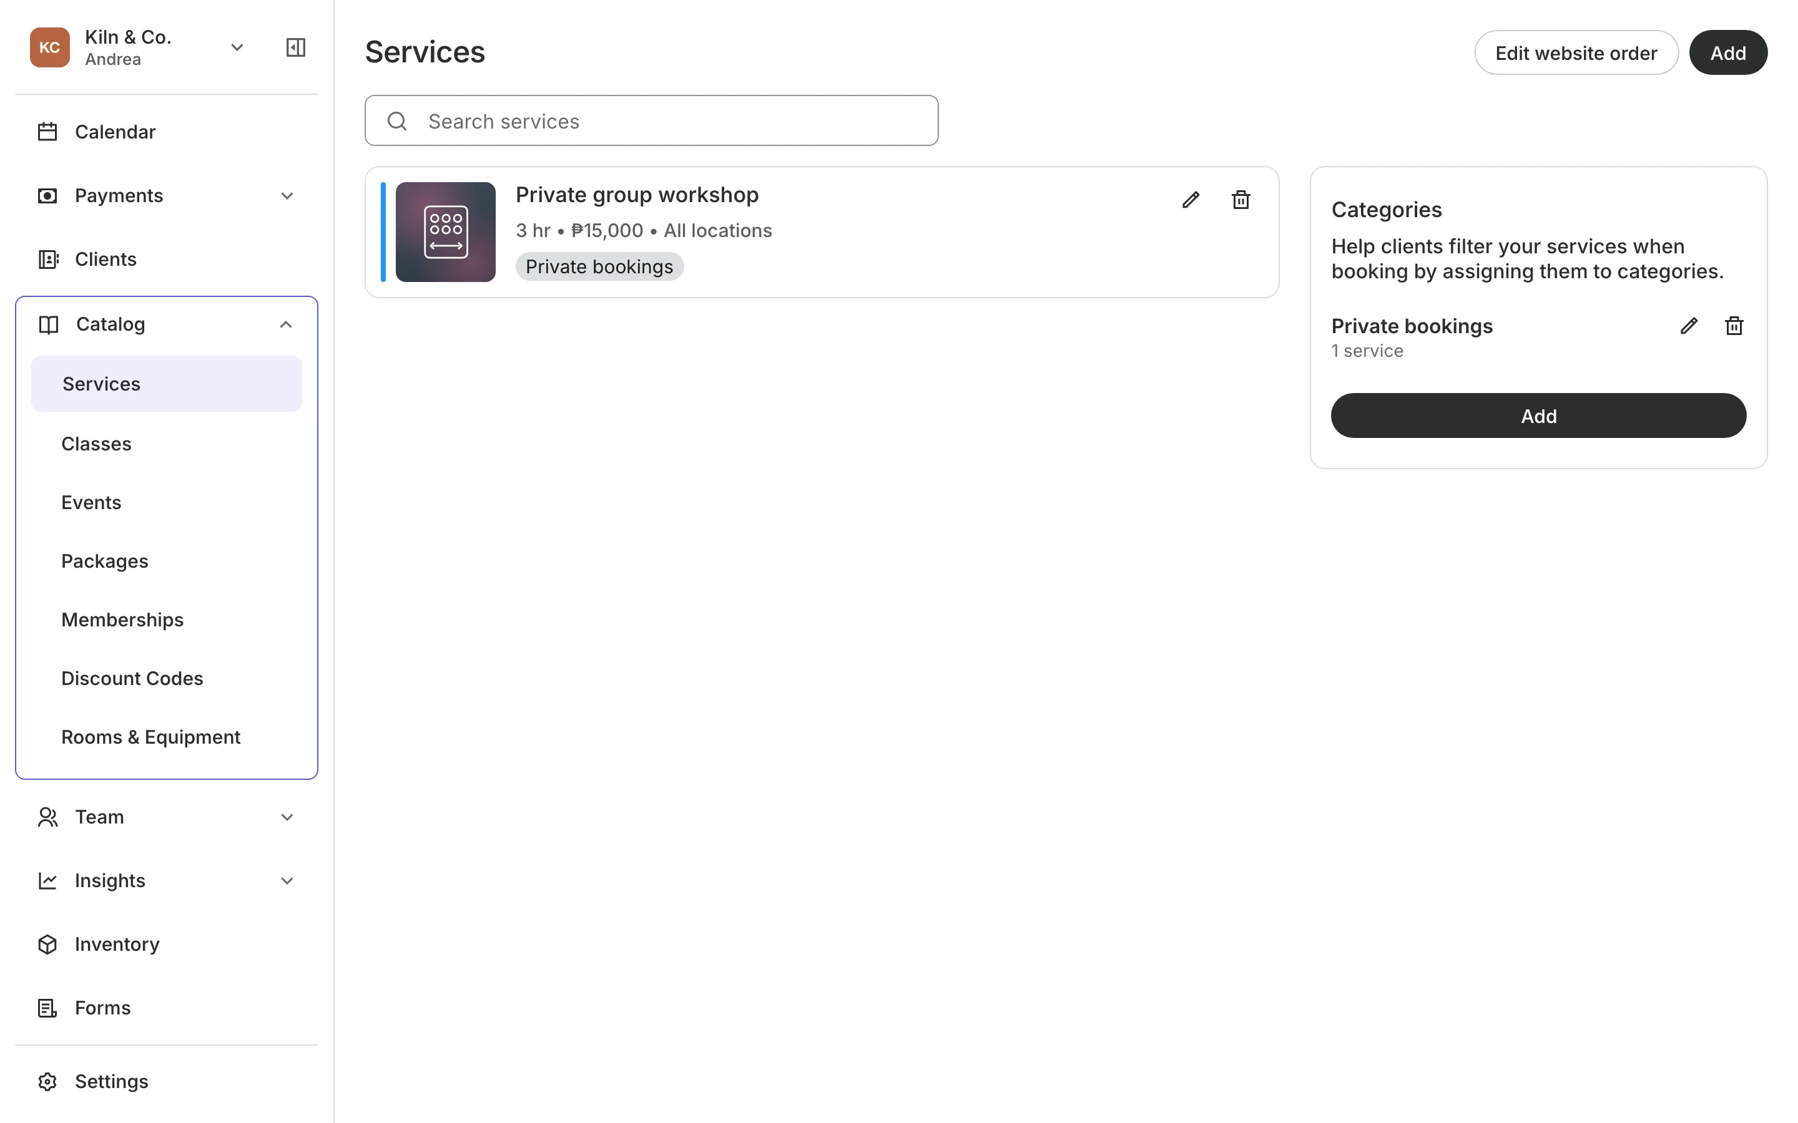Add a new category in Categories panel
The height and width of the screenshot is (1123, 1798).
1538,416
